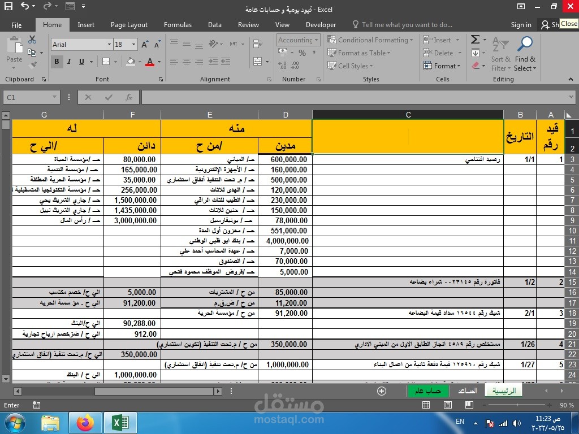Image resolution: width=579 pixels, height=434 pixels.
Task: Click the Fill down arrow icon
Action: [x=476, y=53]
